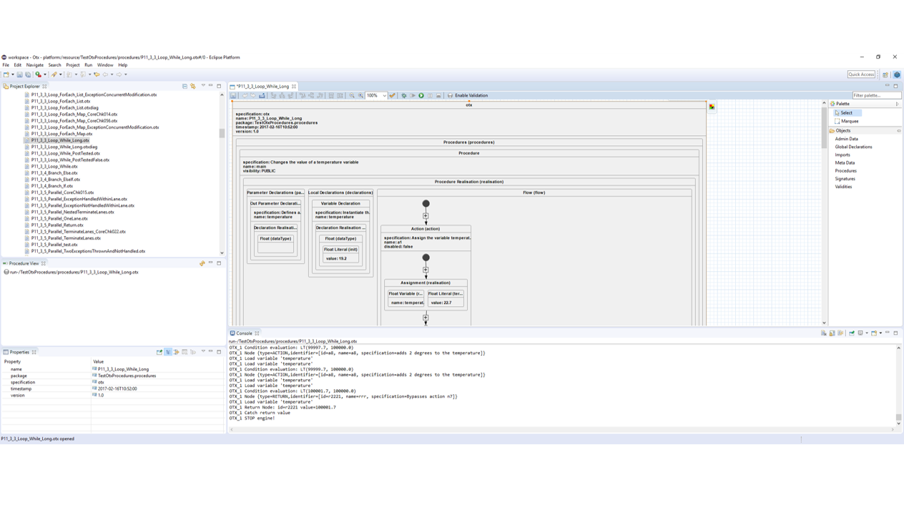Click the Match Width layout icon

click(331, 95)
